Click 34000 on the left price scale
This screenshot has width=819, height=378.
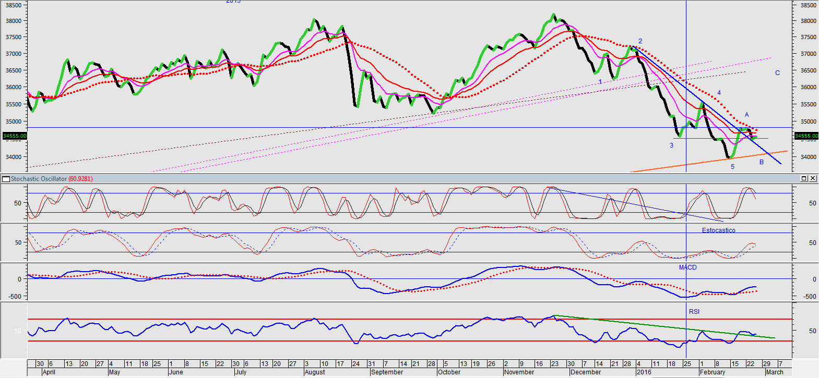[x=14, y=157]
